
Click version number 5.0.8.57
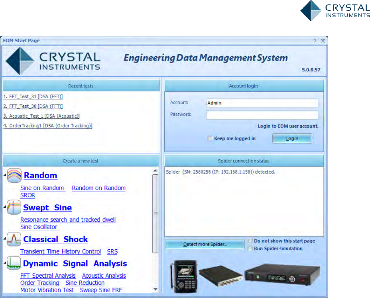point(311,70)
